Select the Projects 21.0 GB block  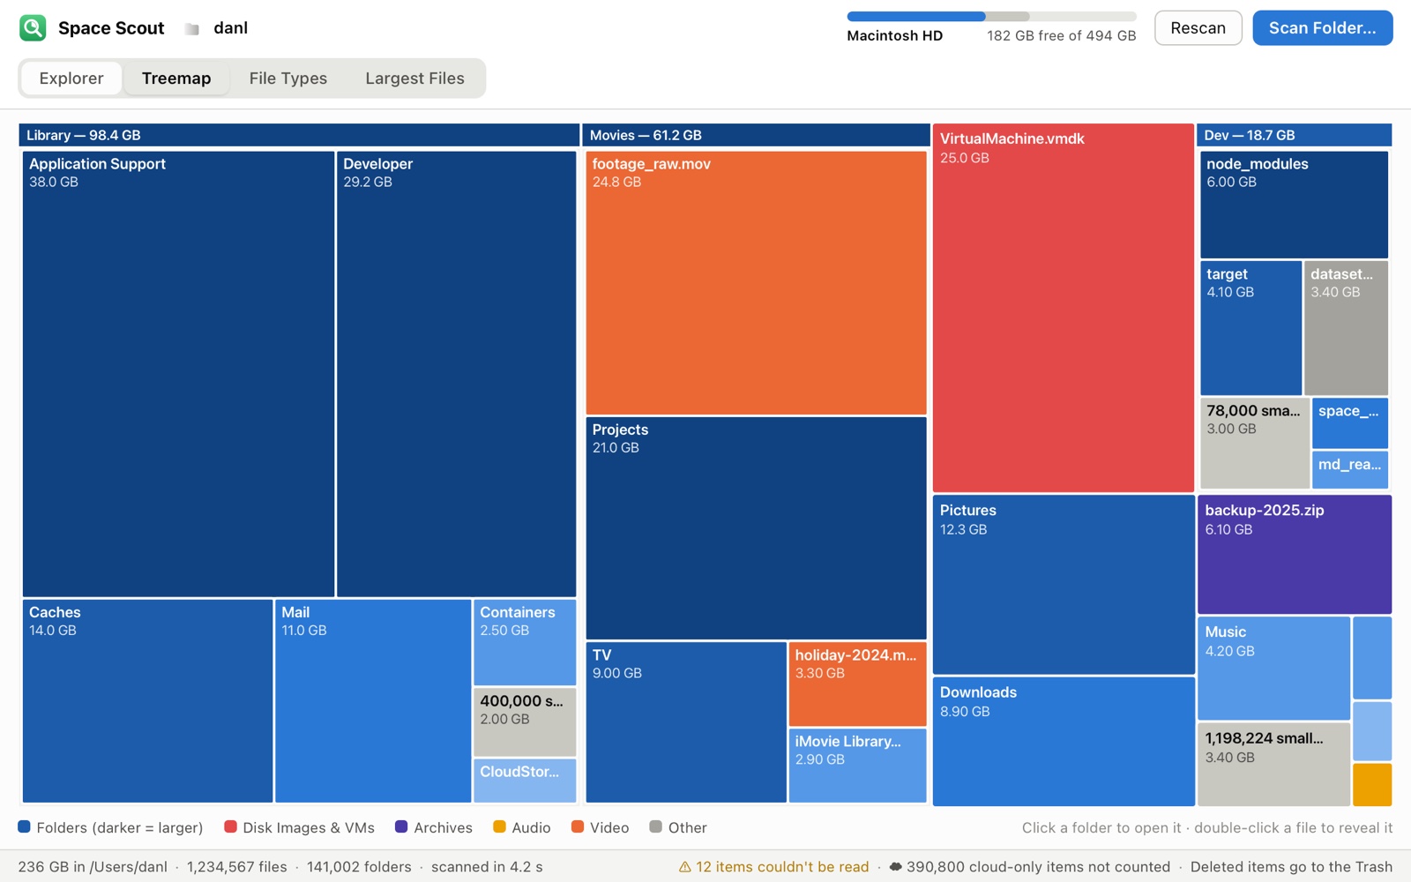756,528
